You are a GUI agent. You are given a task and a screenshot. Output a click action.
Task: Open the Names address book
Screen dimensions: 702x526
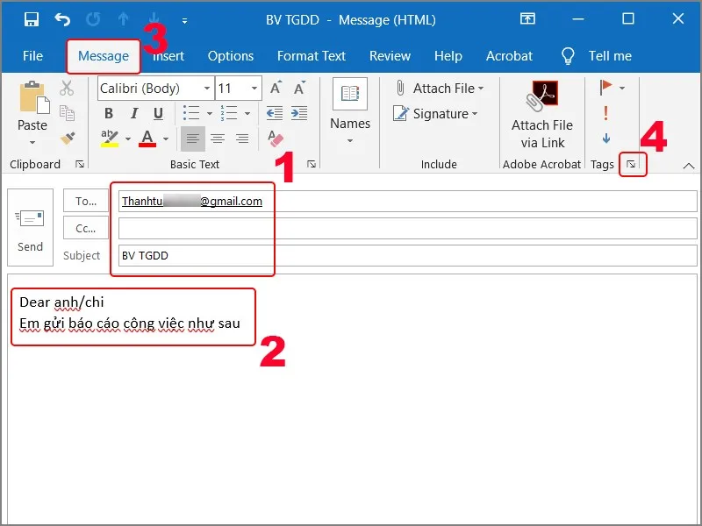pos(350,110)
